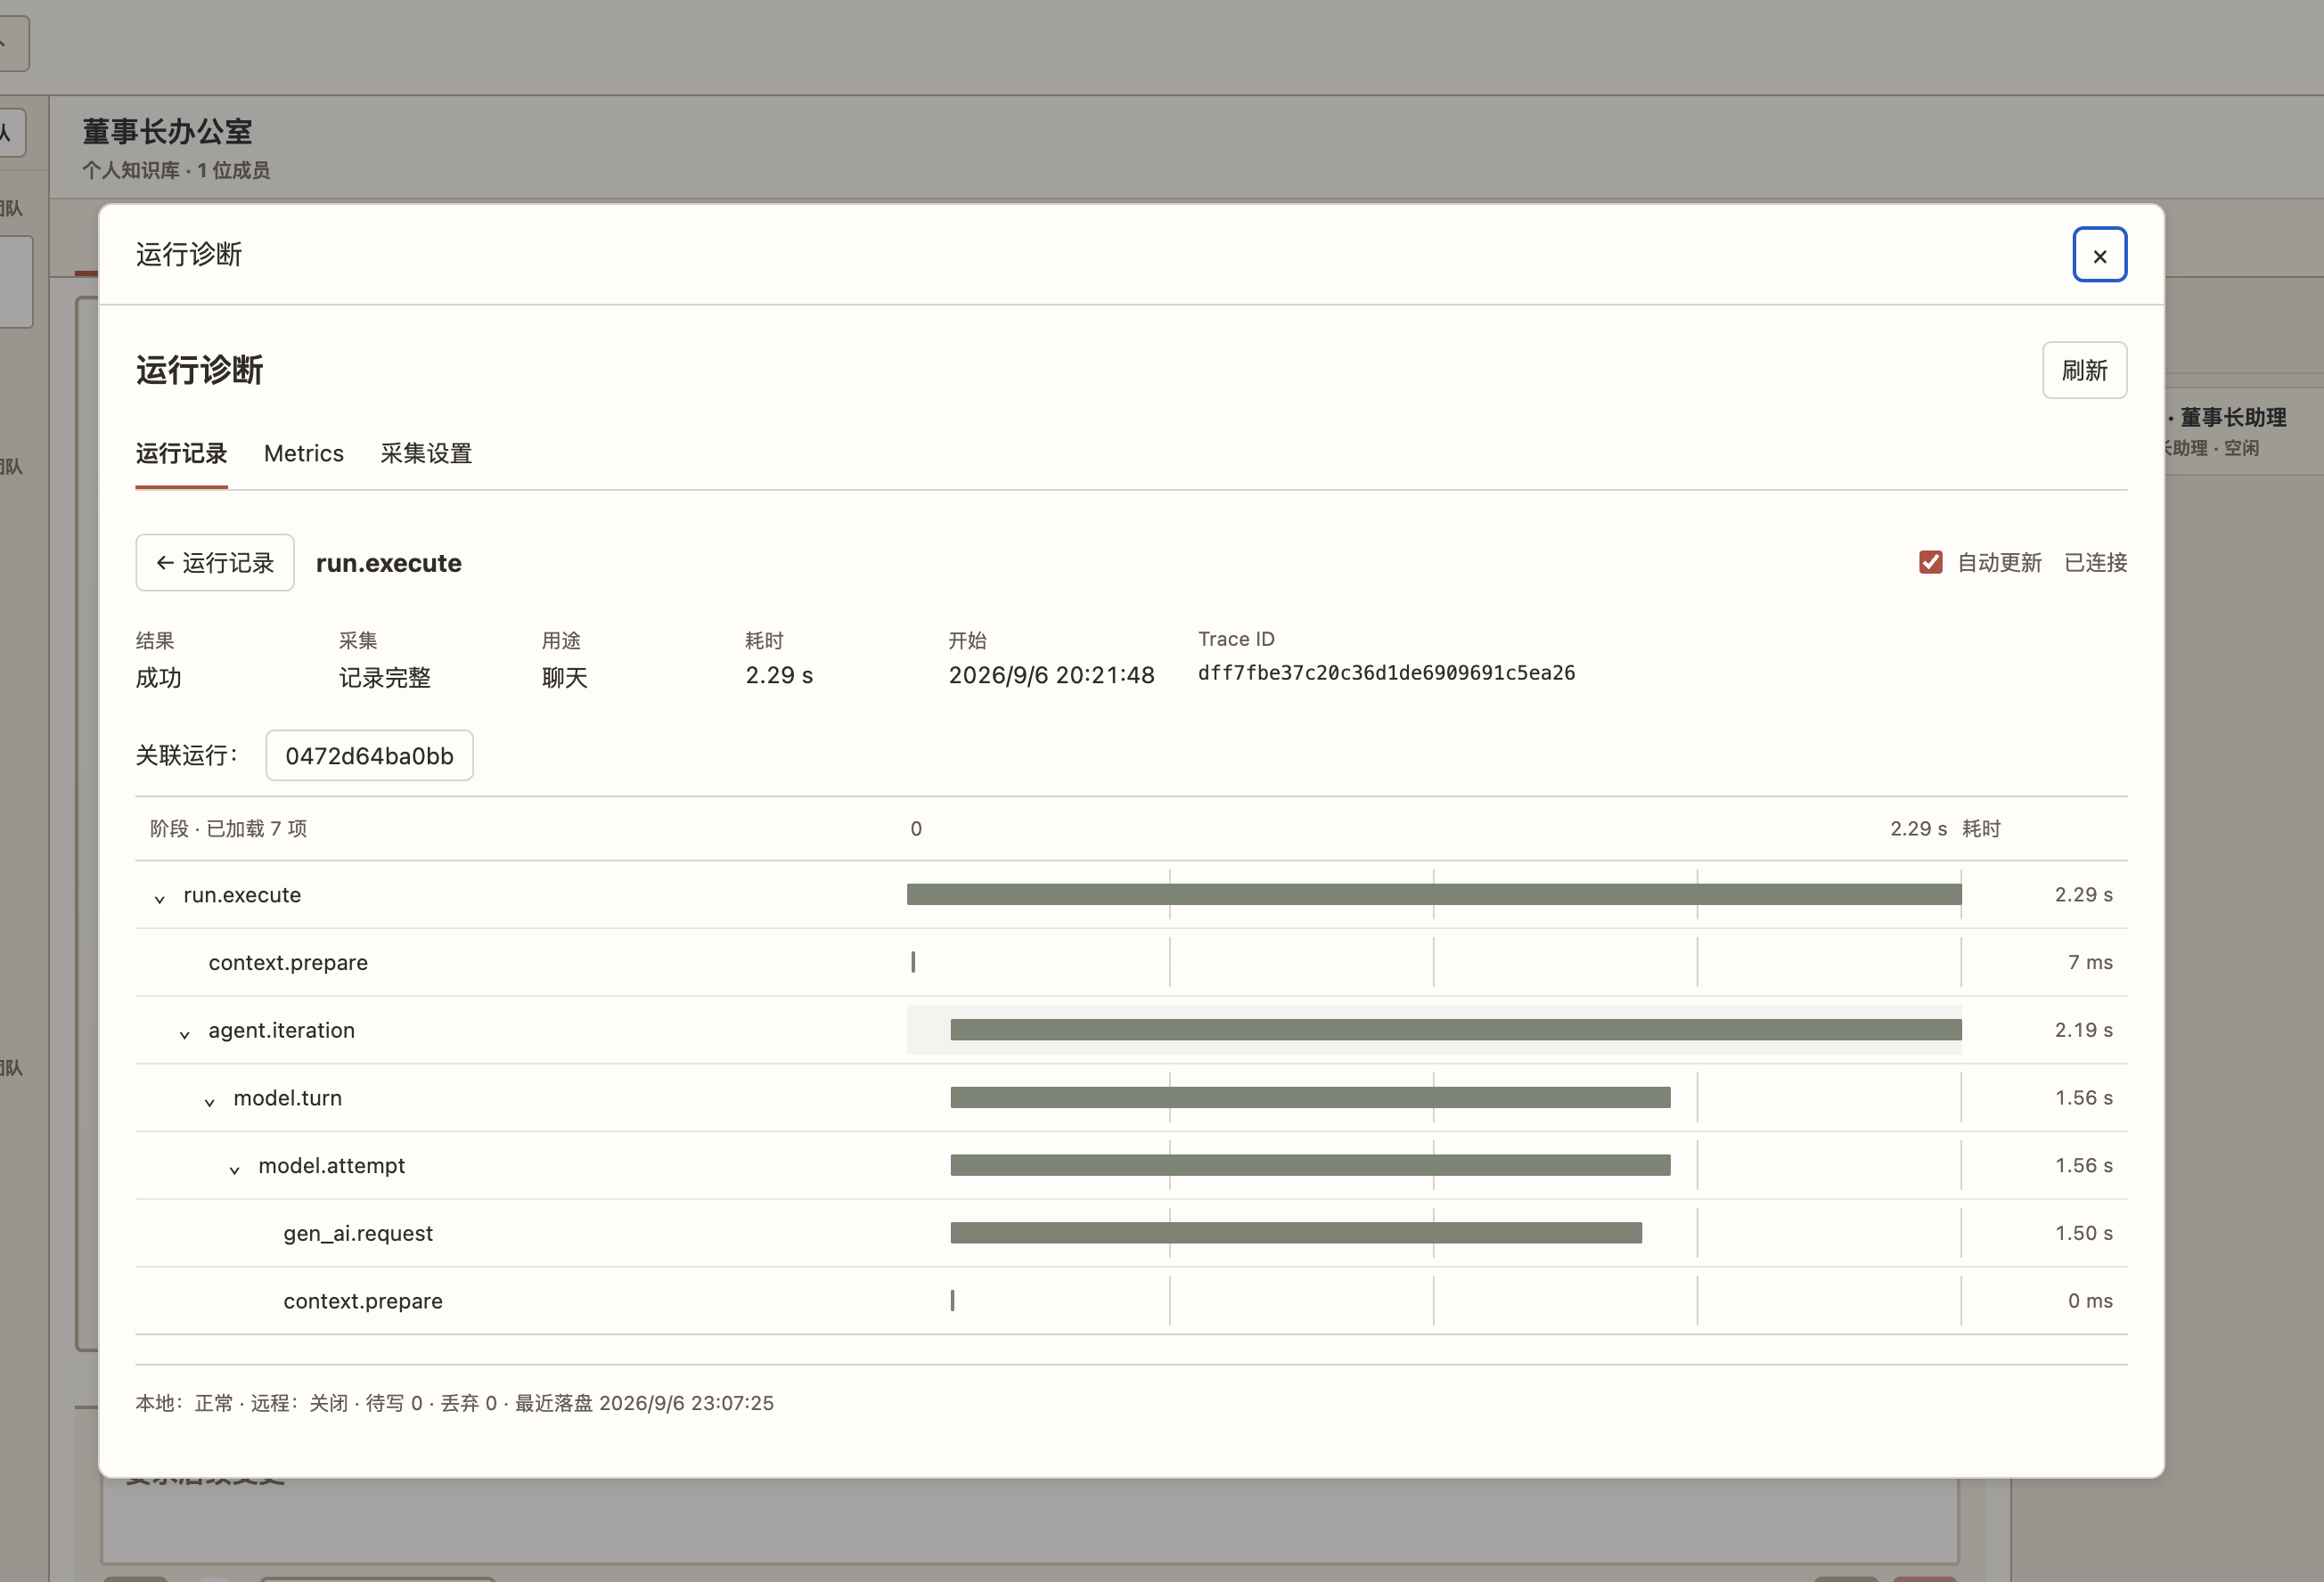Click the 刷新 button
Screen dimensions: 2324x1582
(x=2084, y=371)
